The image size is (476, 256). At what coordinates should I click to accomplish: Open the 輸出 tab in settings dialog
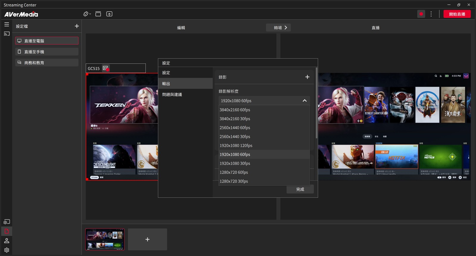(x=185, y=84)
